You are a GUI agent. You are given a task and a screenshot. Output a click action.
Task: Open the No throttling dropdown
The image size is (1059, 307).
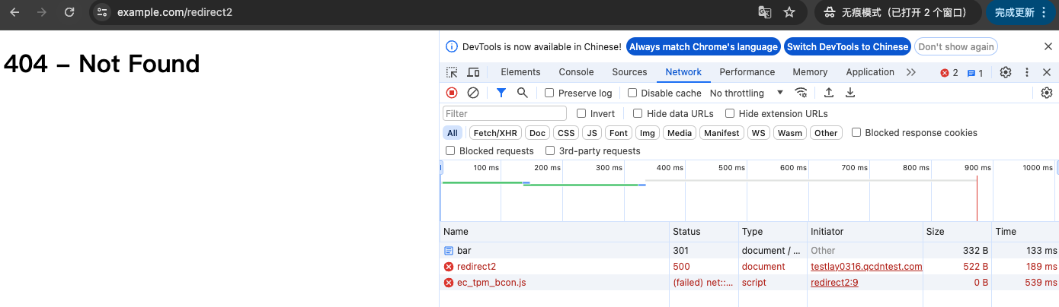(747, 93)
